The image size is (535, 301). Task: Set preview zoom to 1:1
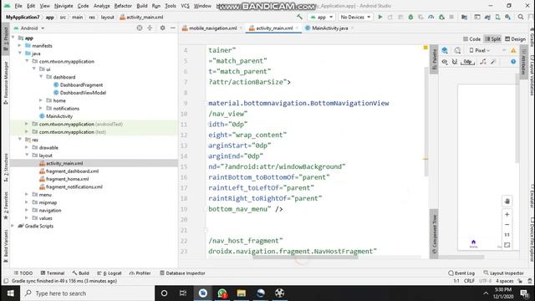tap(507, 235)
